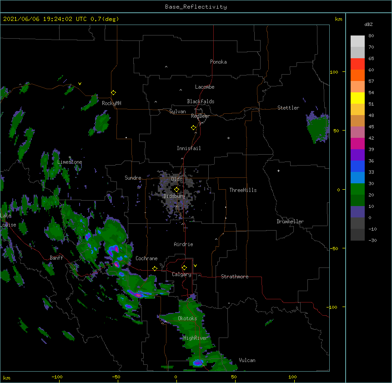
Task: Click the yellow diamond marker between Olds and Didsbury
Action: tap(176, 190)
